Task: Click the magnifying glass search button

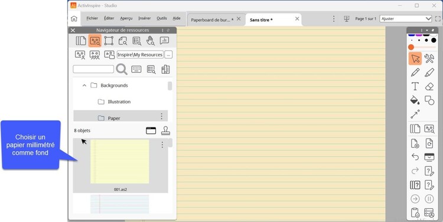Action: pyautogui.click(x=122, y=69)
